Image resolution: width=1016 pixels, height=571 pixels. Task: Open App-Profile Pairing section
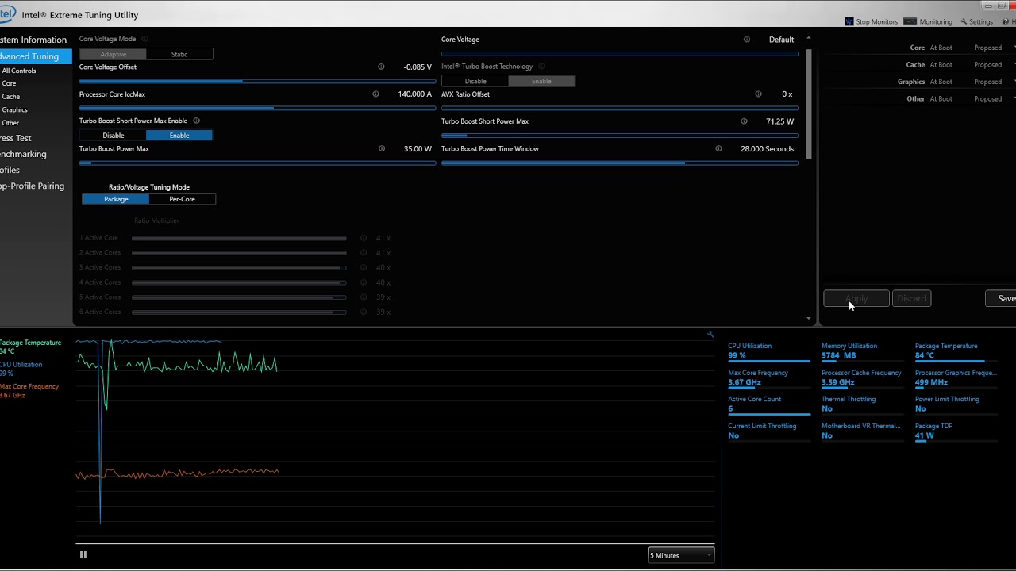(33, 186)
